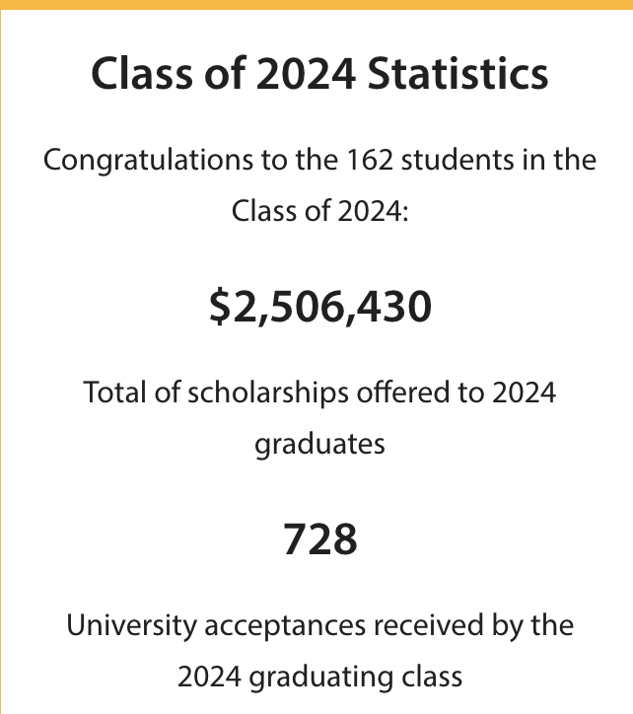Click the word "students" in the first paragraph
Screen dimensions: 633x714
[457, 161]
